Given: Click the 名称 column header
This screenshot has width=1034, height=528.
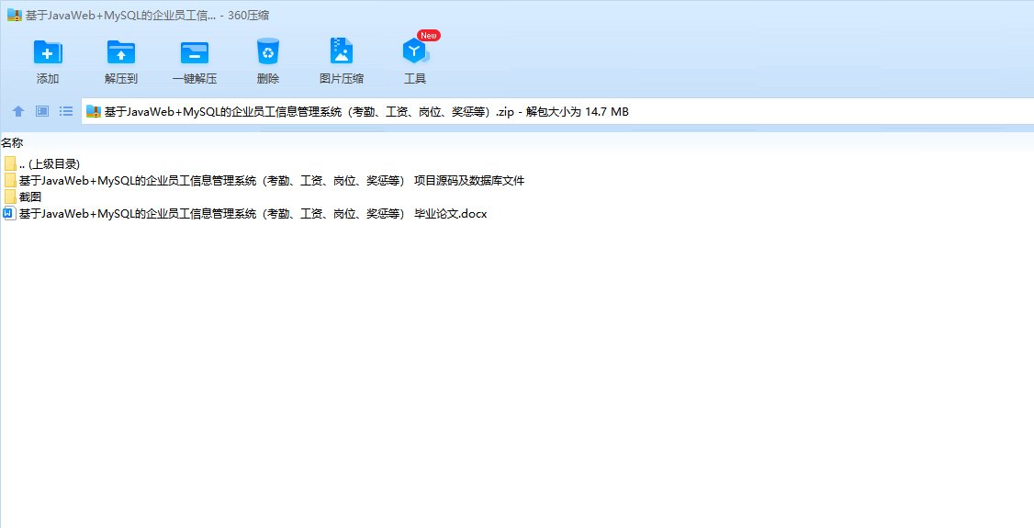Looking at the screenshot, I should (x=13, y=142).
